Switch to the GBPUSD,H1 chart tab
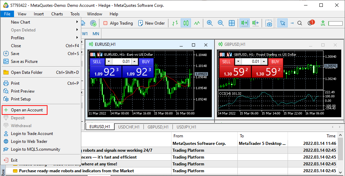This screenshot has width=345, height=176. 158,127
